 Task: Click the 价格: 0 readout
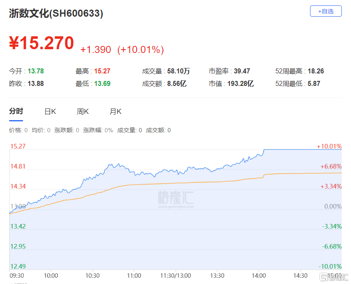(18, 130)
